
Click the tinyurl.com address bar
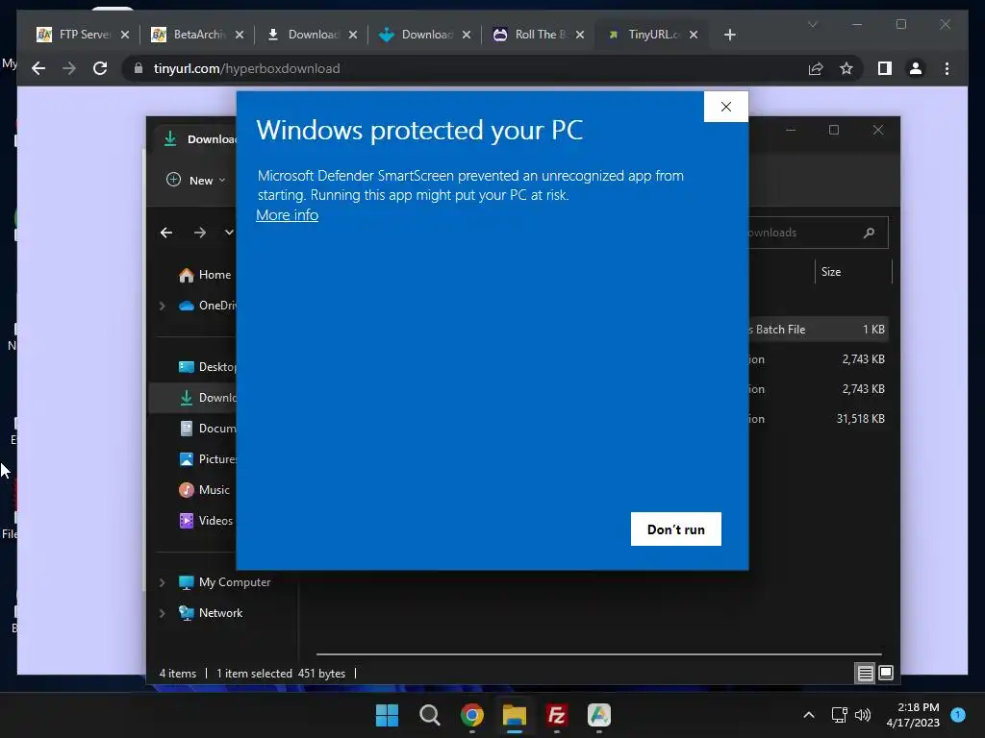click(465, 68)
